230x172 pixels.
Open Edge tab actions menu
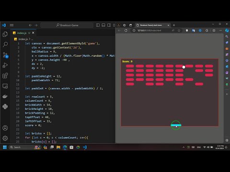pyautogui.click(x=131, y=25)
